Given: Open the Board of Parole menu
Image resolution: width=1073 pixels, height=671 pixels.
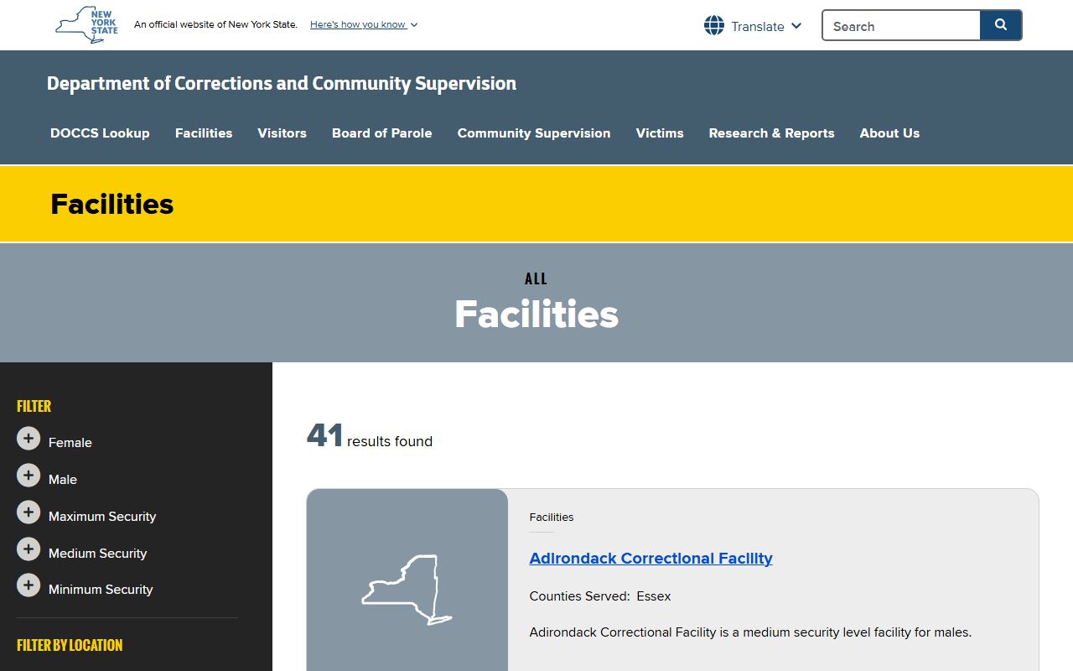Looking at the screenshot, I should [382, 133].
